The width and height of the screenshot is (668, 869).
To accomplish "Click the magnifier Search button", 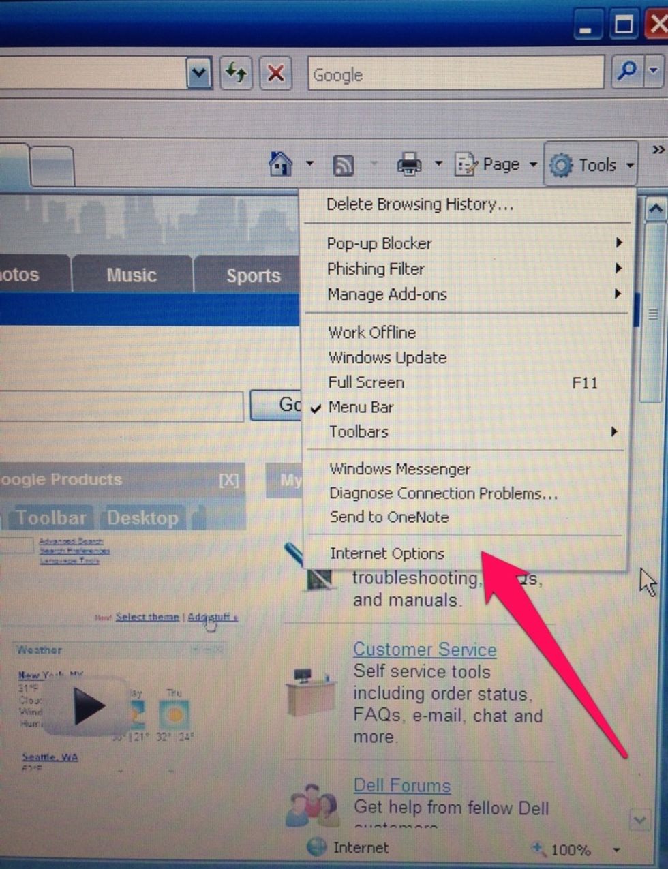I will pyautogui.click(x=626, y=71).
